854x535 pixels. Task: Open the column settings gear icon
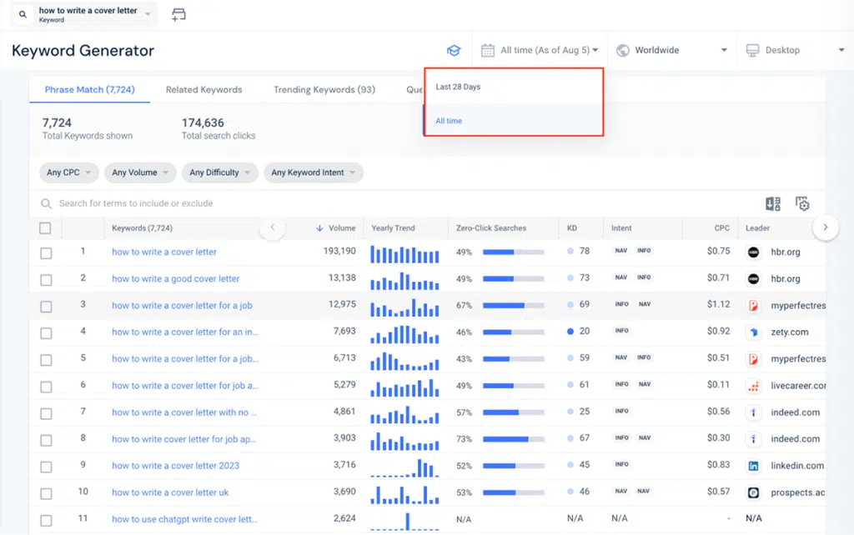pos(802,203)
